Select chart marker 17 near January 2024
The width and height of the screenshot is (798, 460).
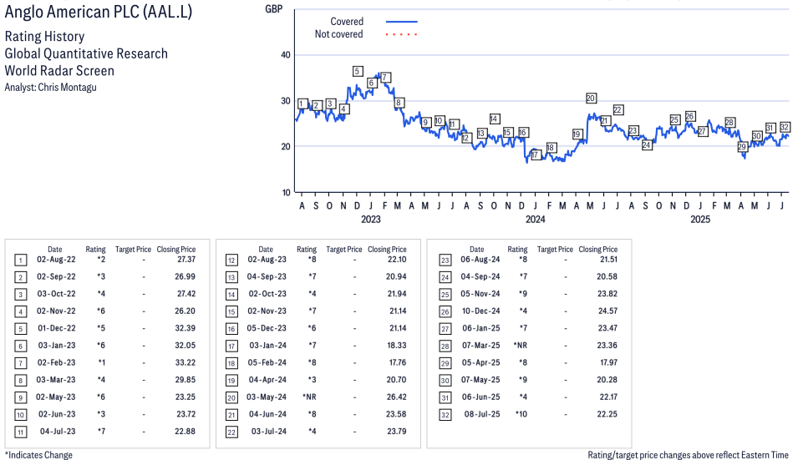535,155
